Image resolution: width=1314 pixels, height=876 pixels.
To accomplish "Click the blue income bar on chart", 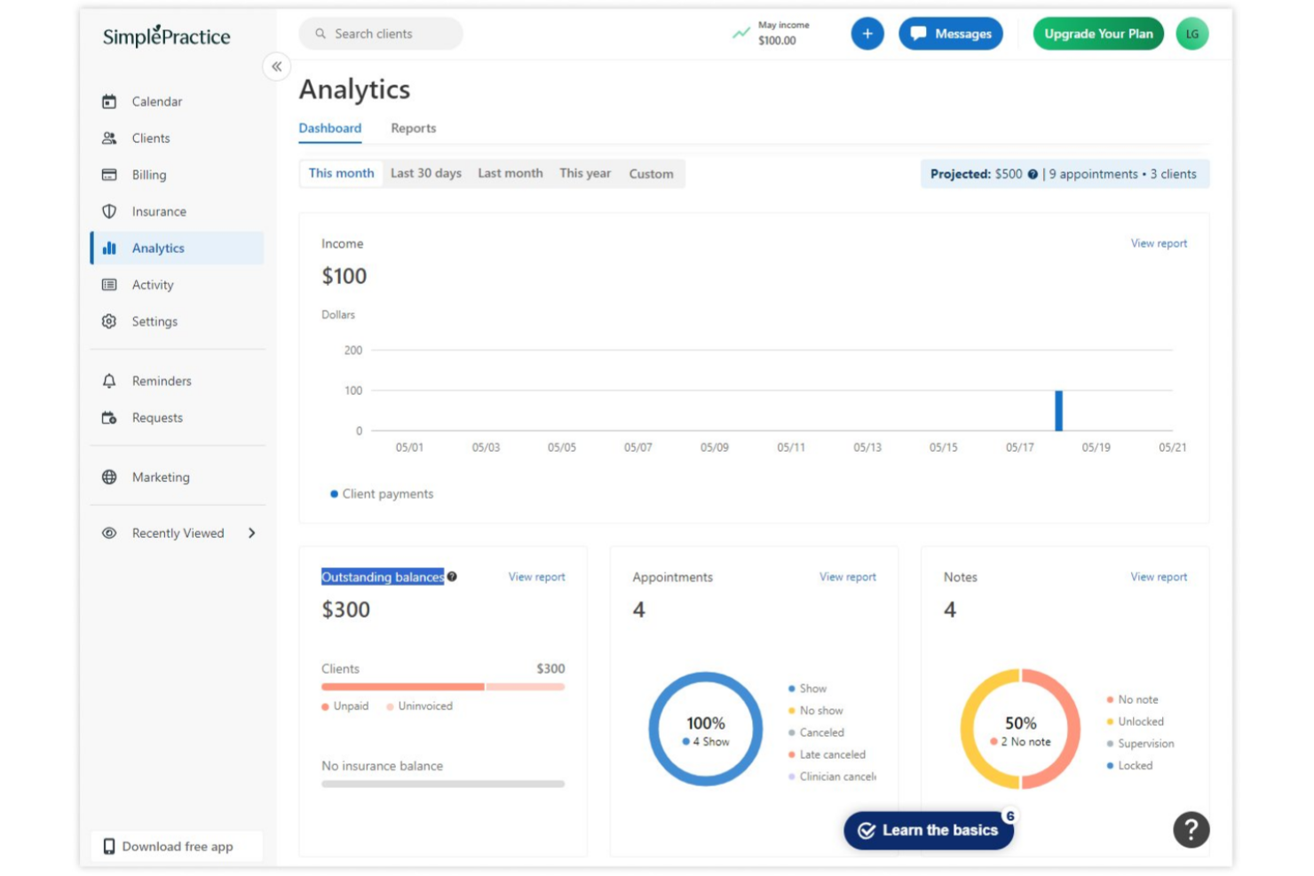I will [x=1058, y=411].
